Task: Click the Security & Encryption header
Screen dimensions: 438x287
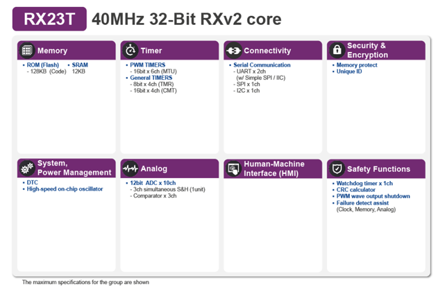Action: pos(367,50)
